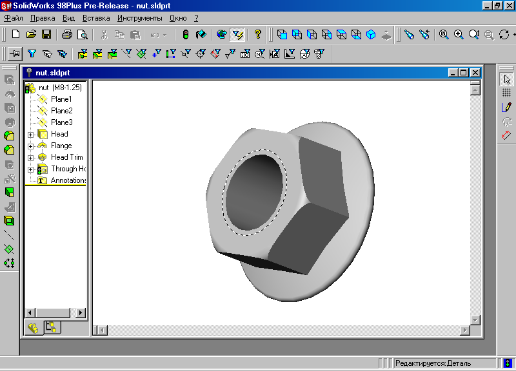Image resolution: width=516 pixels, height=371 pixels.
Task: Save the part with the floppy icon
Action: (x=46, y=34)
